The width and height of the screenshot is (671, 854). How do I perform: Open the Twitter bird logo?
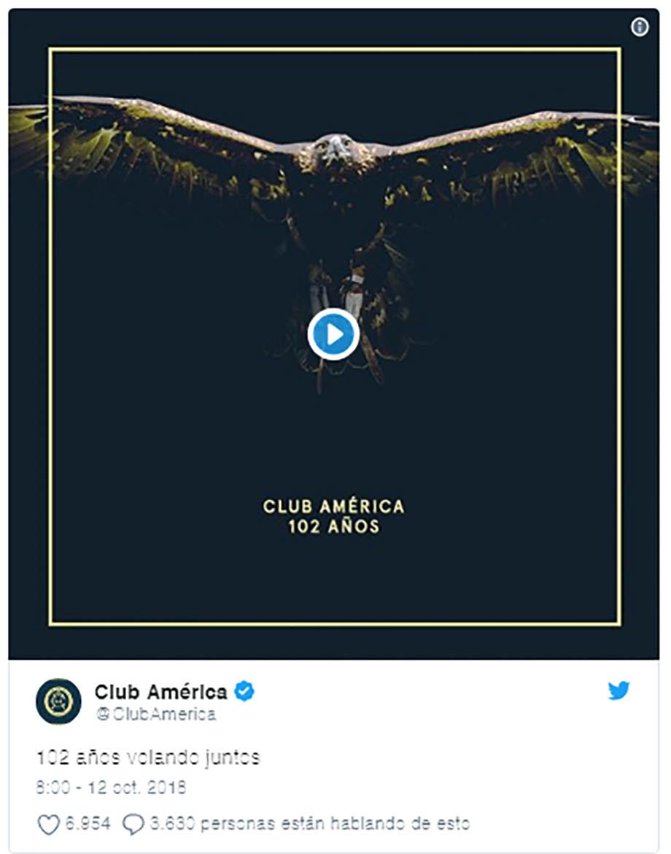pyautogui.click(x=618, y=690)
